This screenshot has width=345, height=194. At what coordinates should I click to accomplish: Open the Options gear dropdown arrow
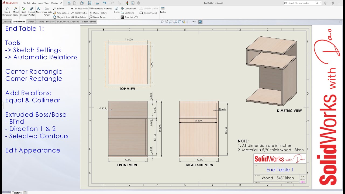click(142, 3)
